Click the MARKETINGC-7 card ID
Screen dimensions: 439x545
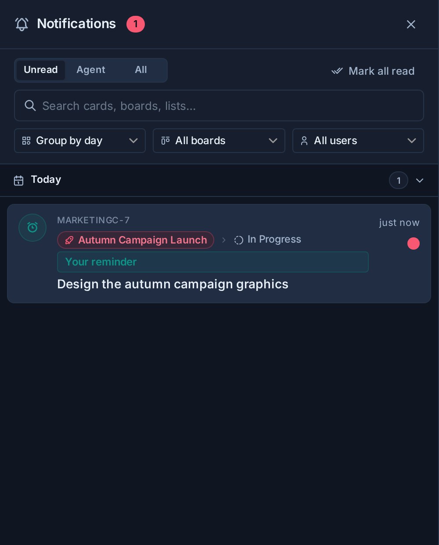94,220
